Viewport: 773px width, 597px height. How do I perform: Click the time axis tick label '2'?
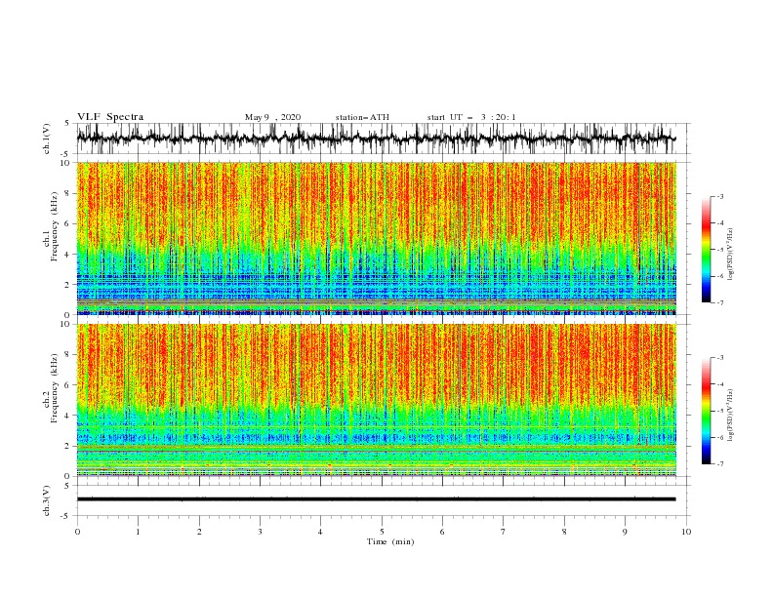(x=199, y=532)
